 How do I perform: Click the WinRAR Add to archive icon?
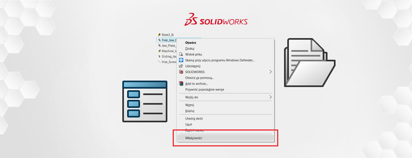181,83
